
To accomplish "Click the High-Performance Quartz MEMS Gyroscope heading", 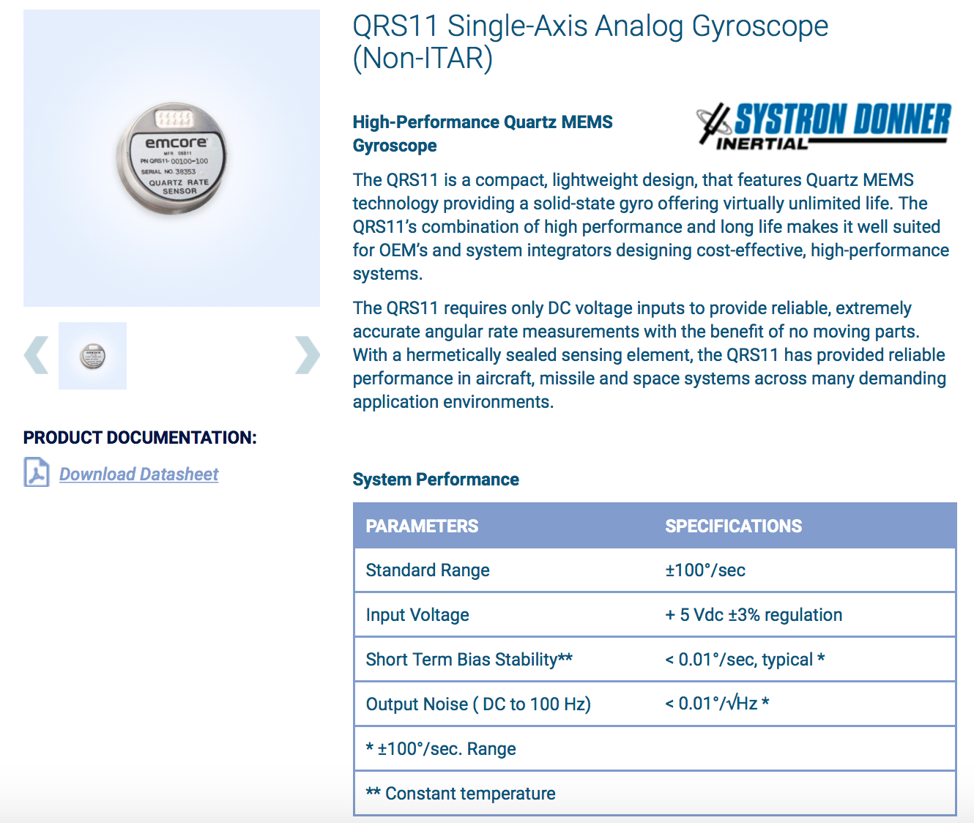I will [483, 133].
